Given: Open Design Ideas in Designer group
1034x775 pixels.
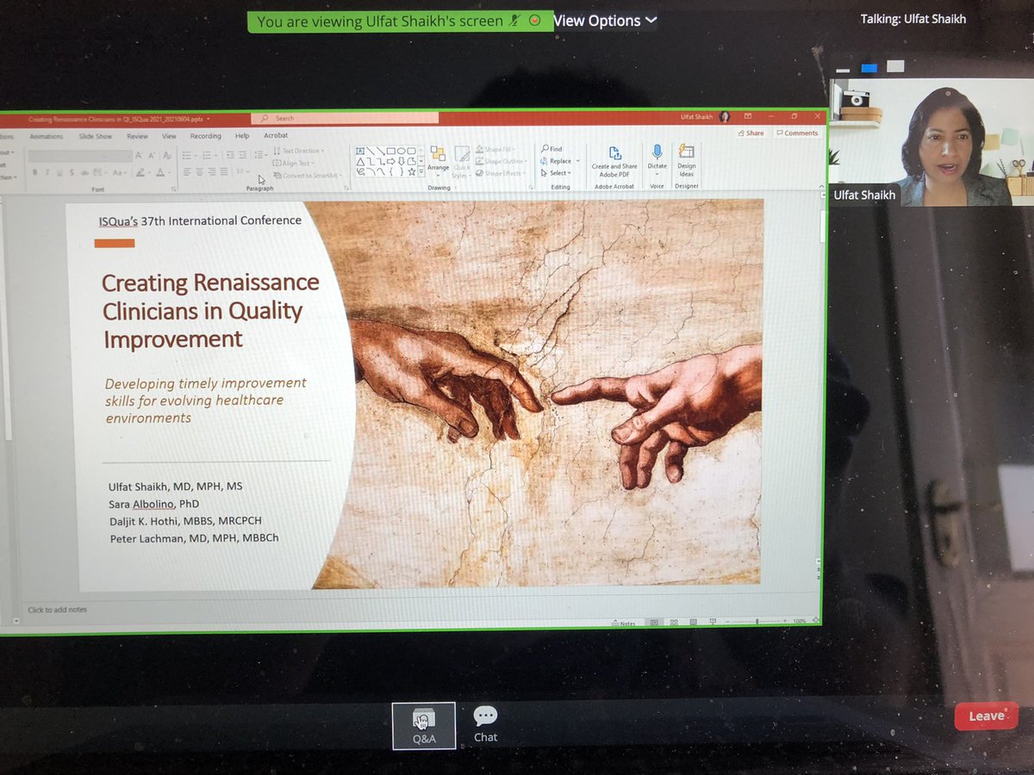Looking at the screenshot, I should coord(687,160).
